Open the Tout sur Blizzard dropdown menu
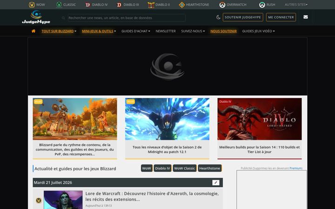This screenshot has width=335, height=209. coord(59,31)
